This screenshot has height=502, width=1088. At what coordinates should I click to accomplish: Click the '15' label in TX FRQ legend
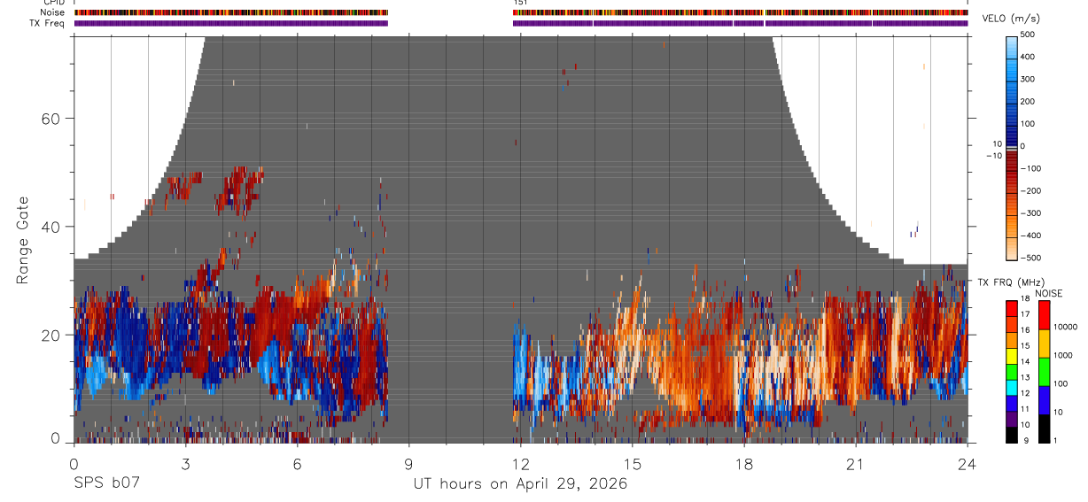[x=1026, y=345]
